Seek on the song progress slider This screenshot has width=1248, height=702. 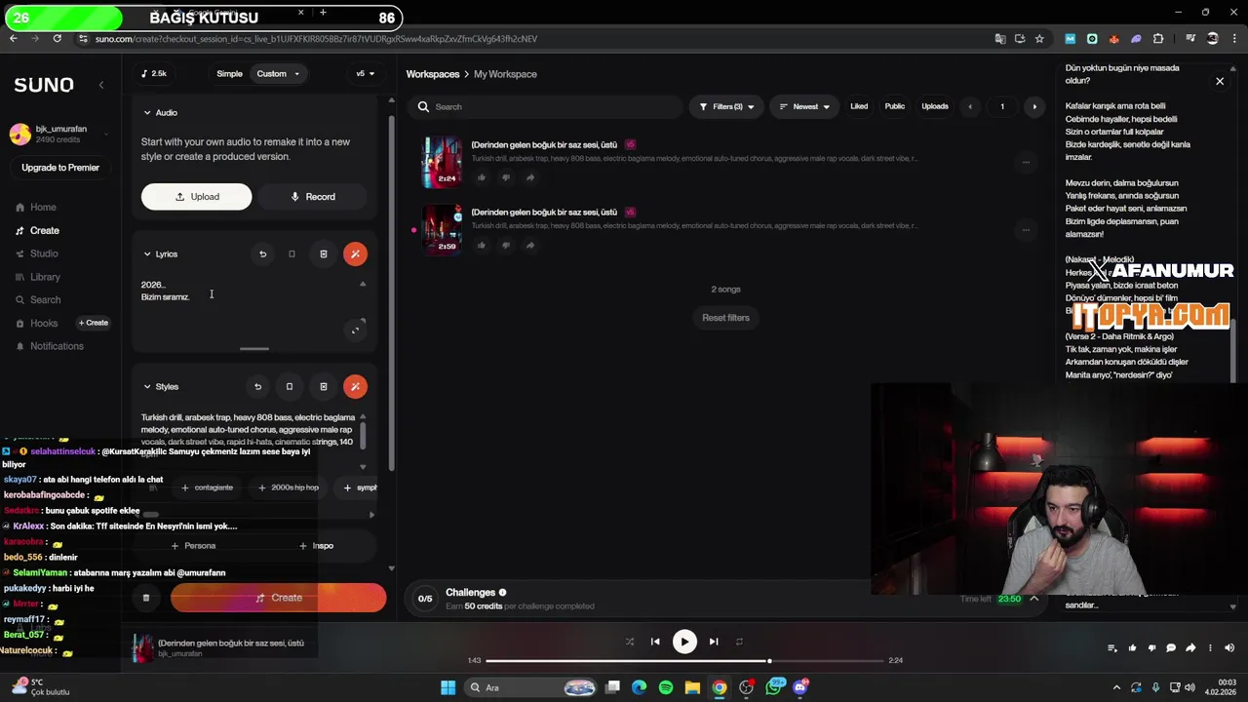(x=685, y=661)
